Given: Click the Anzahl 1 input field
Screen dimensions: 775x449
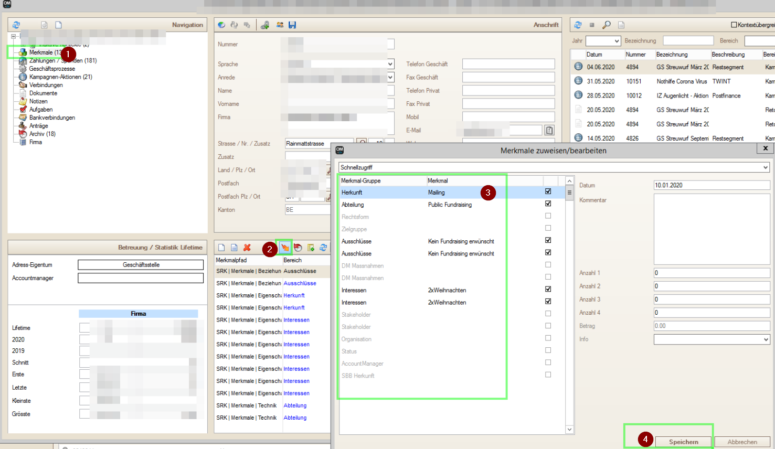Looking at the screenshot, I should click(712, 273).
